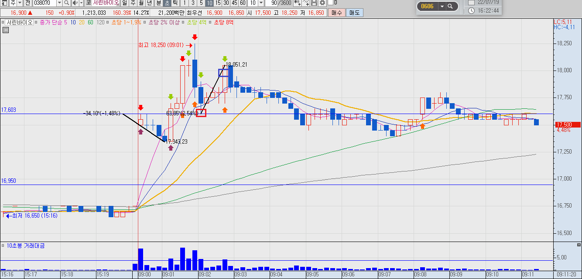The height and width of the screenshot is (279, 582).
Task: Click the stock code input field 038070
Action: click(x=45, y=3)
